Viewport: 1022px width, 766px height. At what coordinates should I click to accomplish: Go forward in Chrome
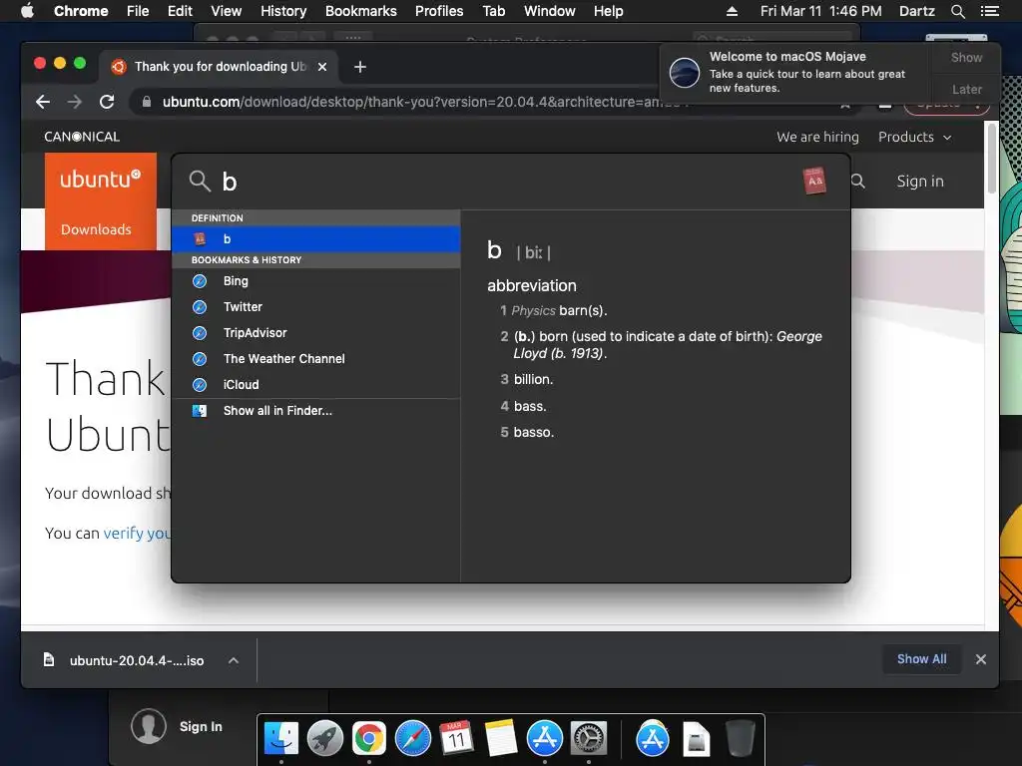tap(75, 102)
